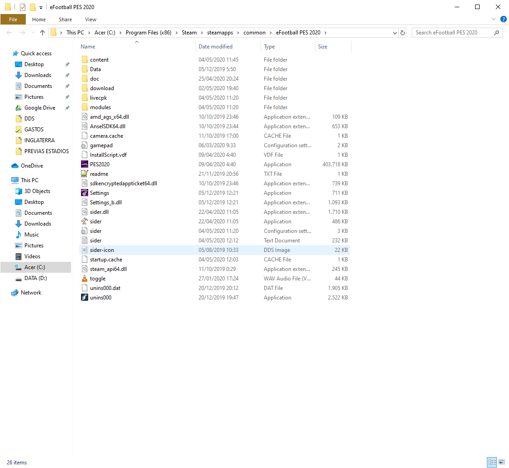Switch to Large icons view in status bar
Image resolution: width=509 pixels, height=468 pixels.
point(502,462)
